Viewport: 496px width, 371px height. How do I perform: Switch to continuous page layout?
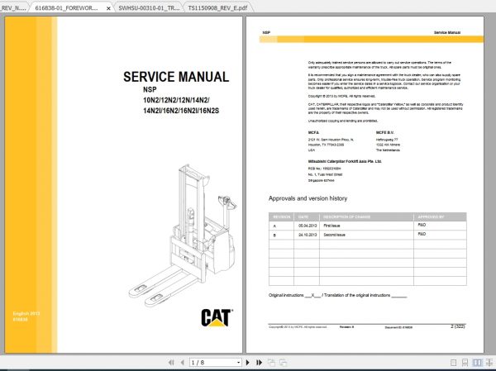tap(465, 363)
